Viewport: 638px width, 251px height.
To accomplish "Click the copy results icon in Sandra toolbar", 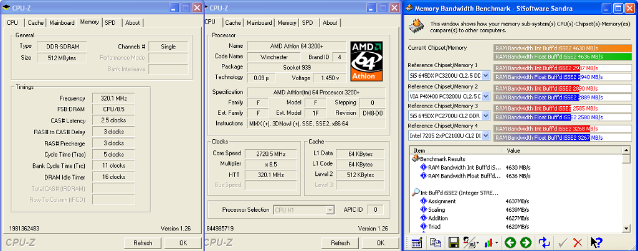I will click(x=436, y=242).
